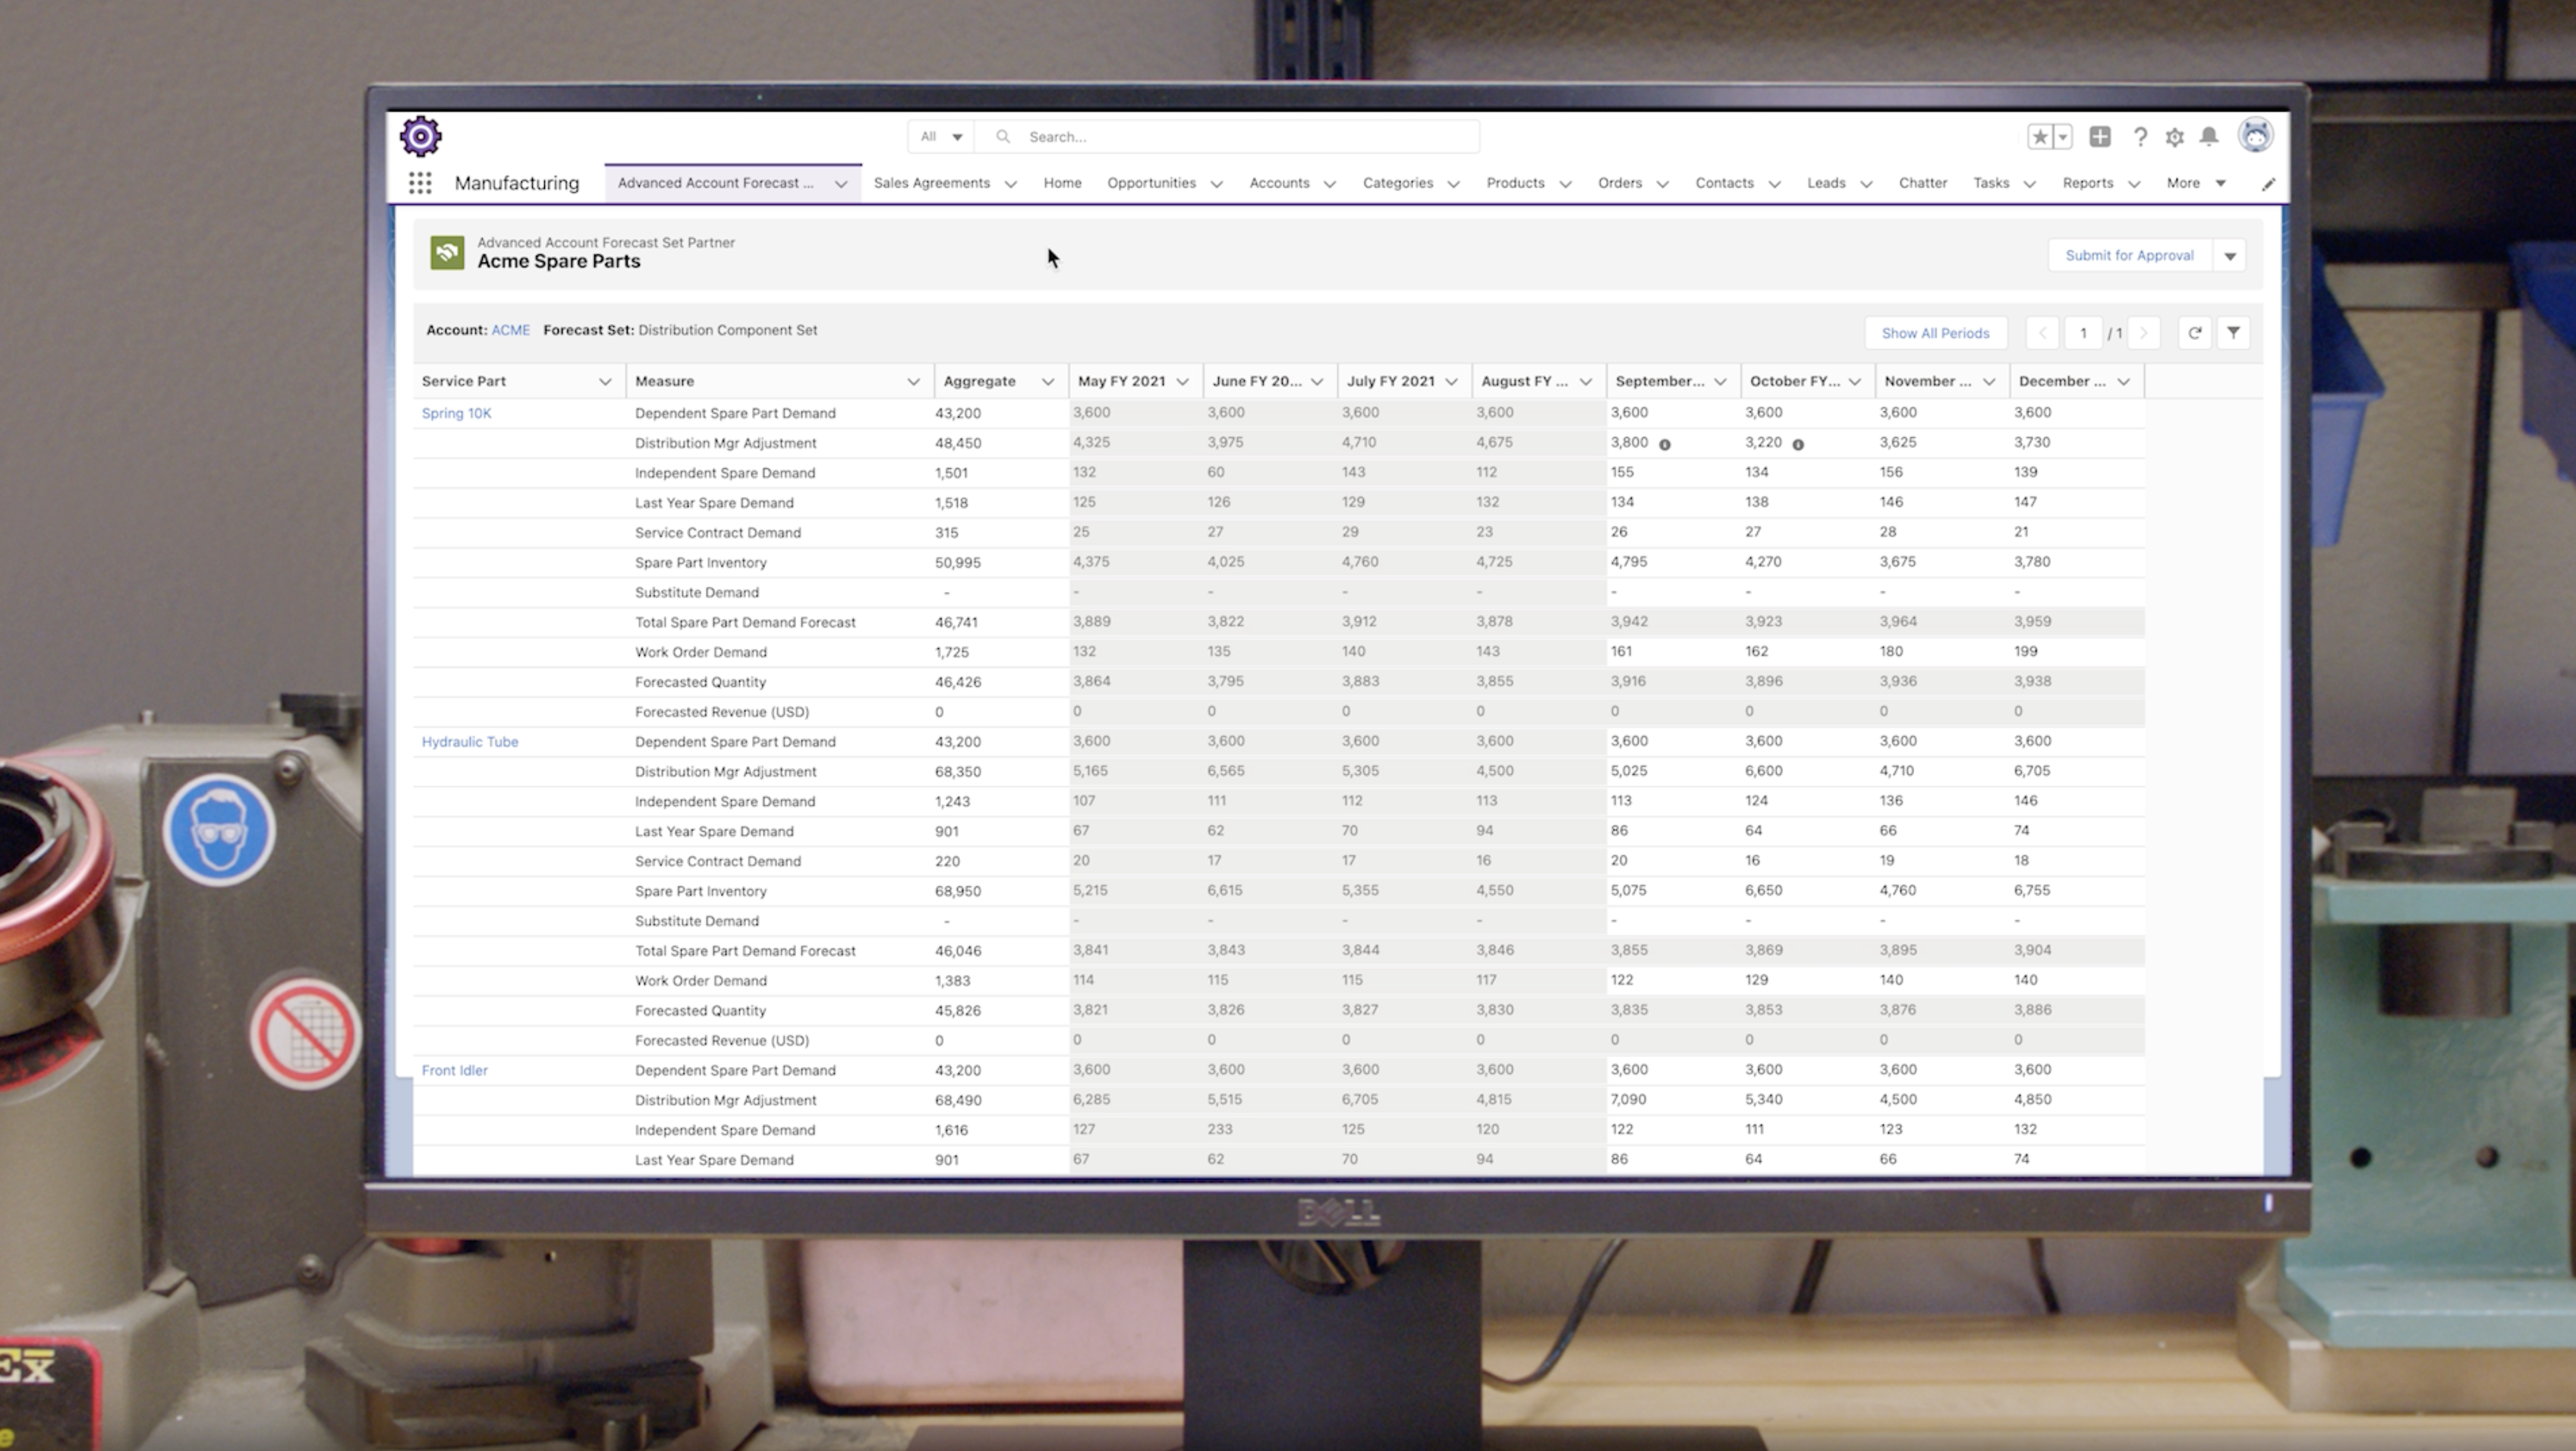2576x1451 pixels.
Task: Click Front Idler September adjustment 7,090 cell
Action: [x=1673, y=1099]
